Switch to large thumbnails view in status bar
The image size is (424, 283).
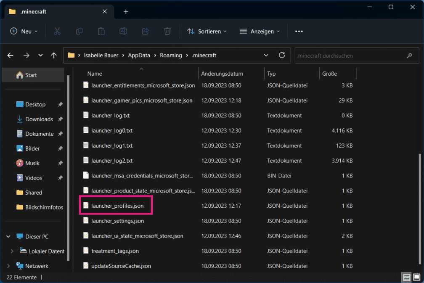417,278
